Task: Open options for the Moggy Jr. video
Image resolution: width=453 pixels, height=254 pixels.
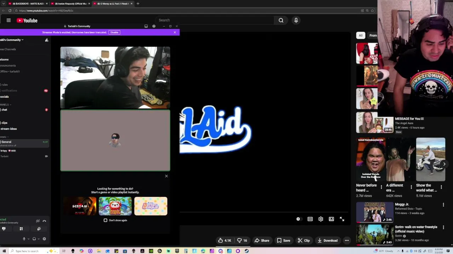Action: (443, 205)
